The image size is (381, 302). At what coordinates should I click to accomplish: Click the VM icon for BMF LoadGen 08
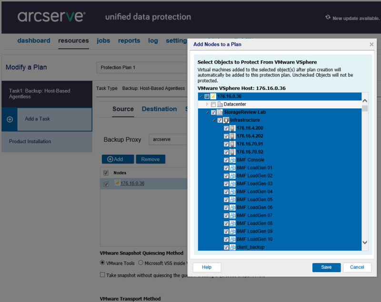pos(232,224)
